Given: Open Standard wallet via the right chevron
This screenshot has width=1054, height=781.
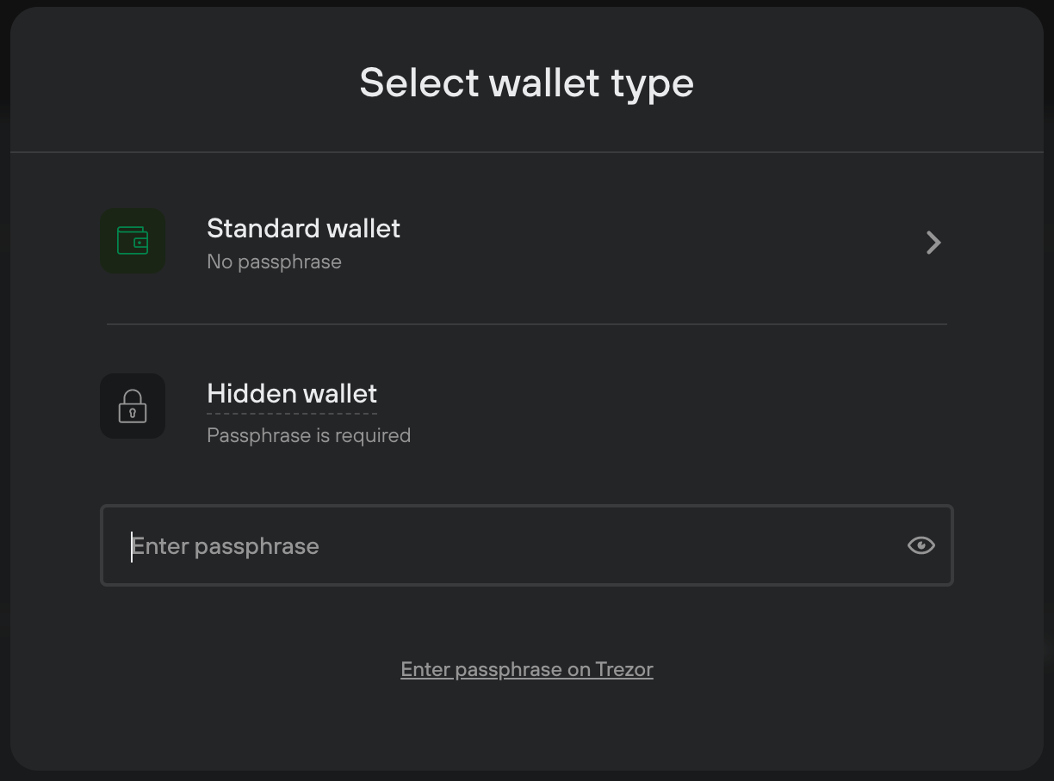Looking at the screenshot, I should coord(933,243).
